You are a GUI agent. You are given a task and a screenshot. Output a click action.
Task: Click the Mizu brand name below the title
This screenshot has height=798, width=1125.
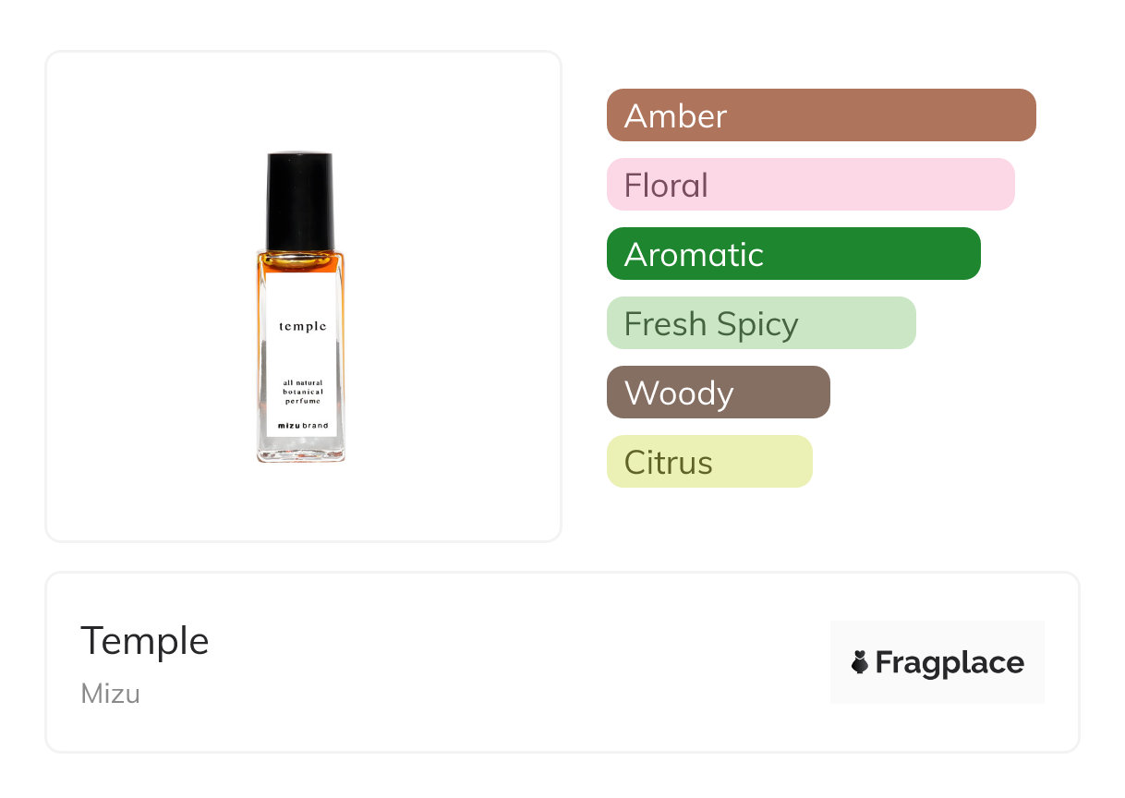click(x=111, y=694)
